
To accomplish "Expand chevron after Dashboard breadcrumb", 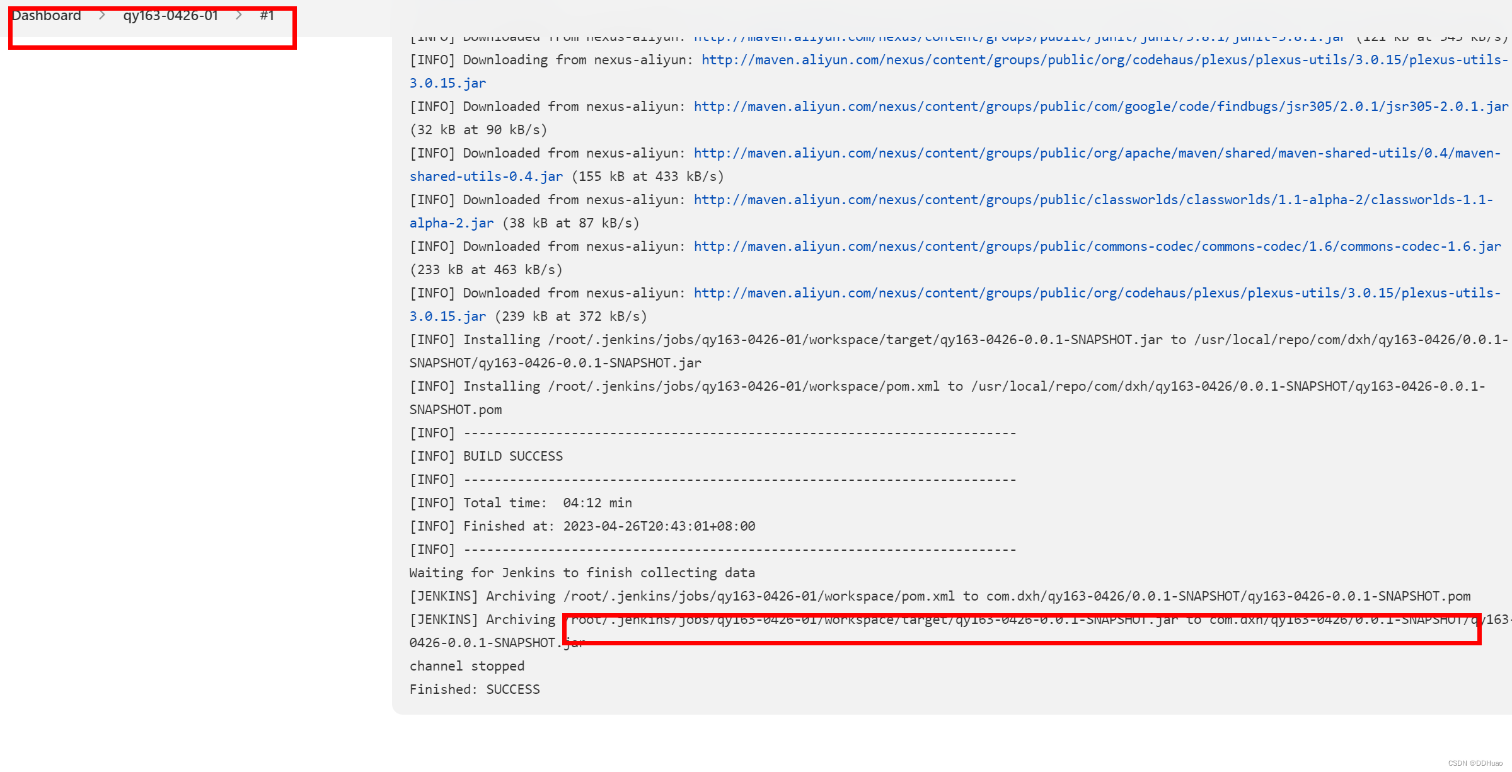I will [x=102, y=16].
